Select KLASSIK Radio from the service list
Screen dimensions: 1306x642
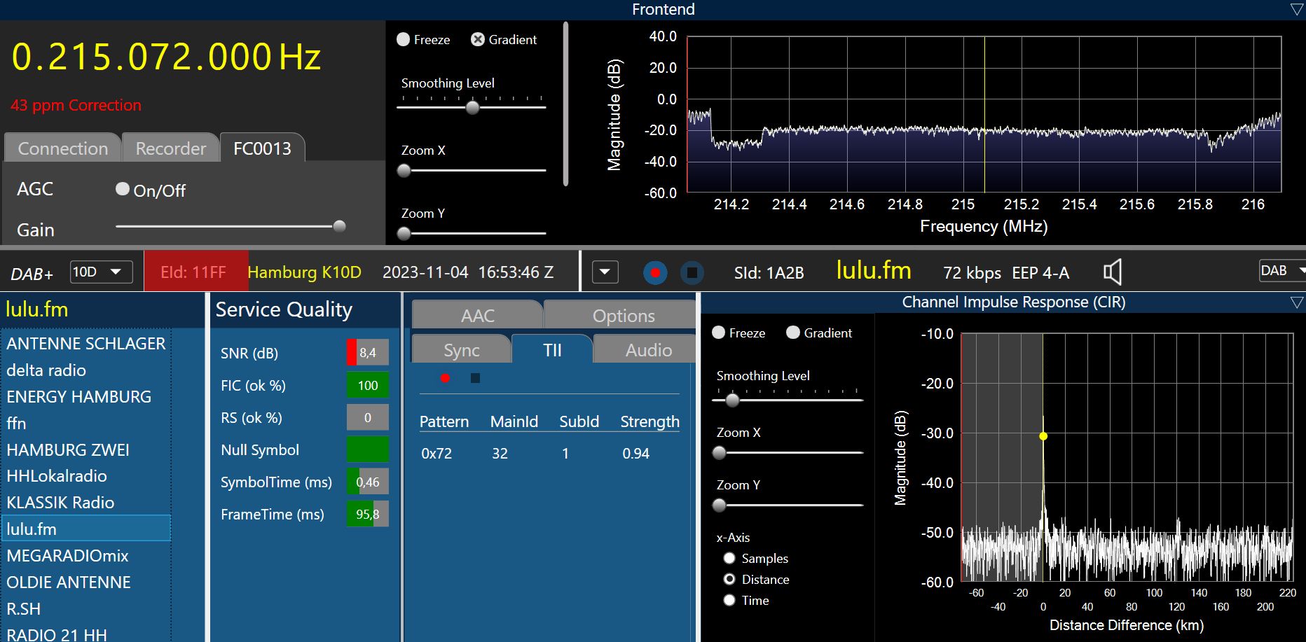pos(60,503)
